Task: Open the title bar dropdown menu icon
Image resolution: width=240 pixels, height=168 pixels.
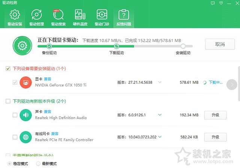Action: [221, 3]
